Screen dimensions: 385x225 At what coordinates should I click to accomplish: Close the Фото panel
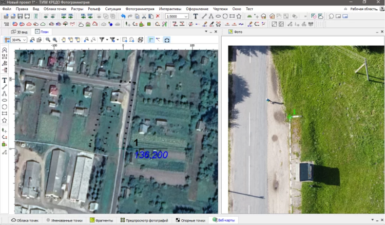pos(381,32)
